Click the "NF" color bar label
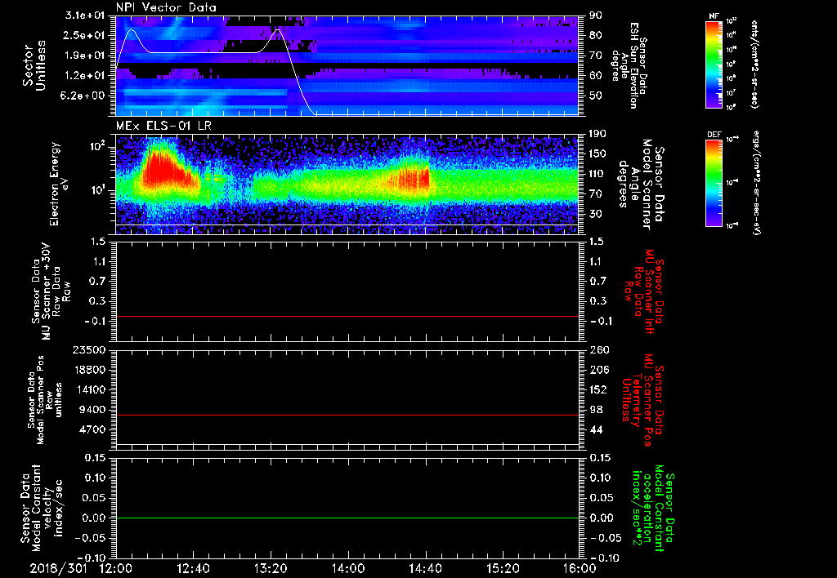The height and width of the screenshot is (578, 837). click(714, 16)
